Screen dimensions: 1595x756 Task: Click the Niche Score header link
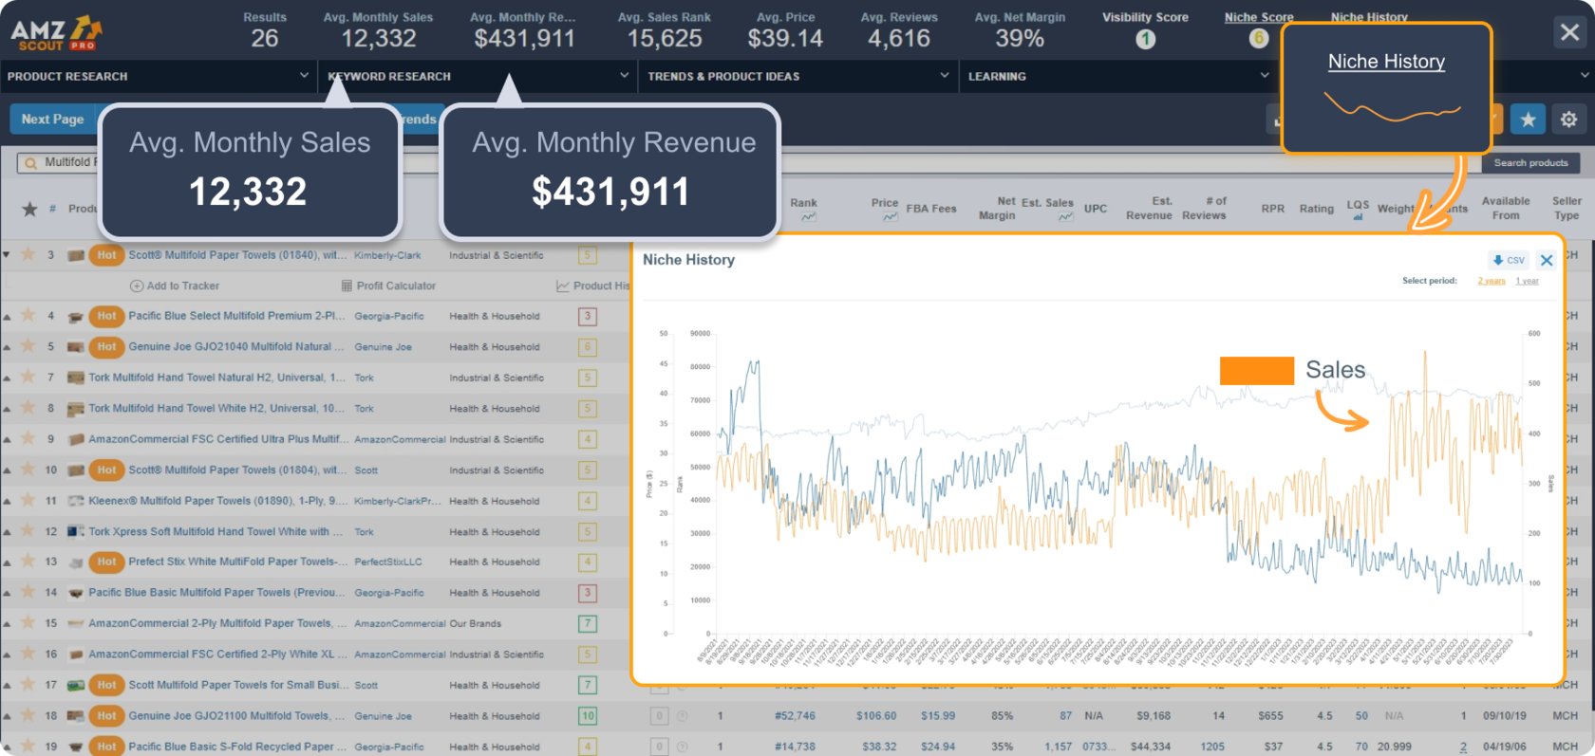point(1259,17)
